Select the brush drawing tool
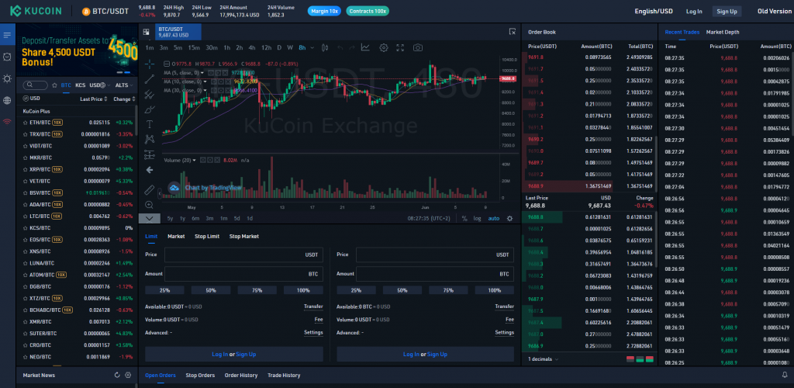The height and width of the screenshot is (388, 794). point(150,109)
